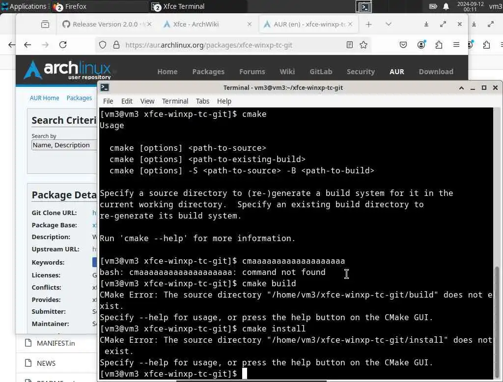
Task: Click the tracking protection shield icon
Action: [103, 45]
